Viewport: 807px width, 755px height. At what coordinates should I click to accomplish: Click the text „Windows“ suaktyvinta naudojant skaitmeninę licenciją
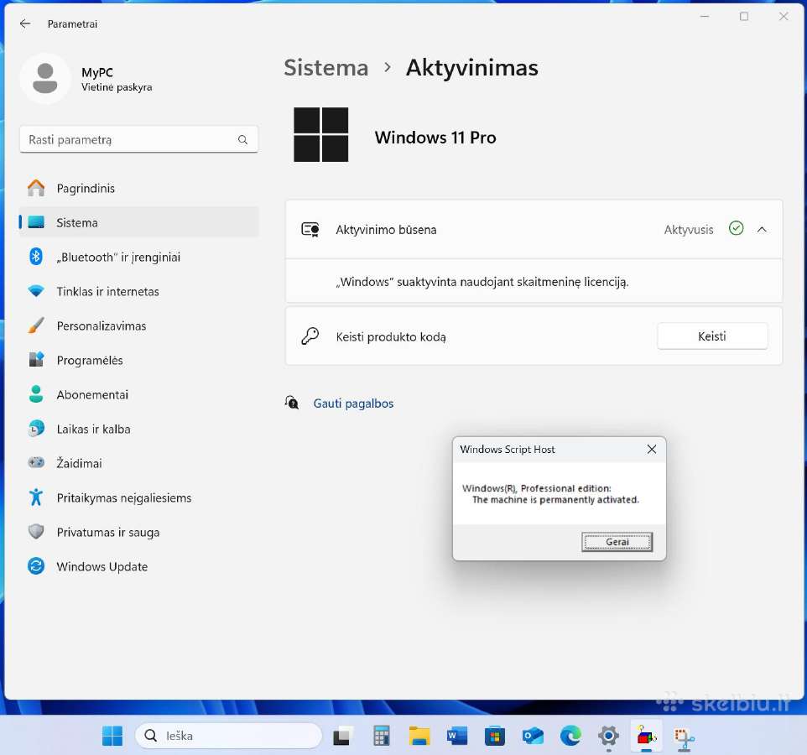tap(482, 282)
